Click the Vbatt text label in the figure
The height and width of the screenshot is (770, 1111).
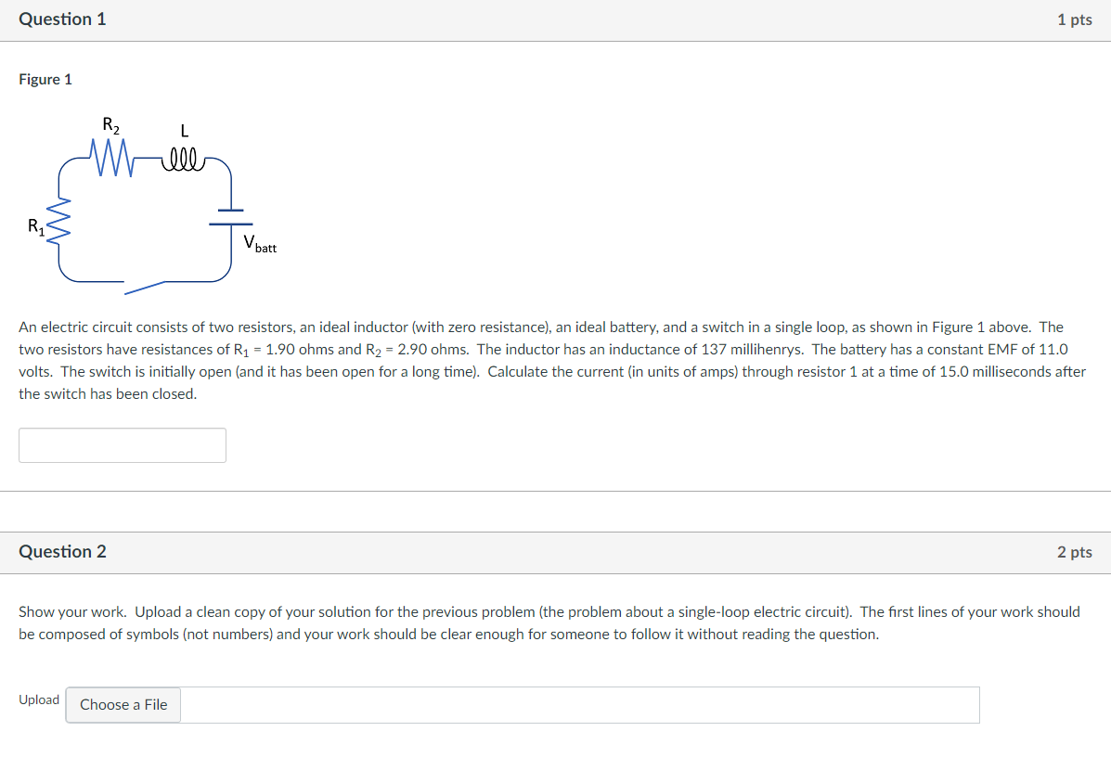(x=258, y=243)
